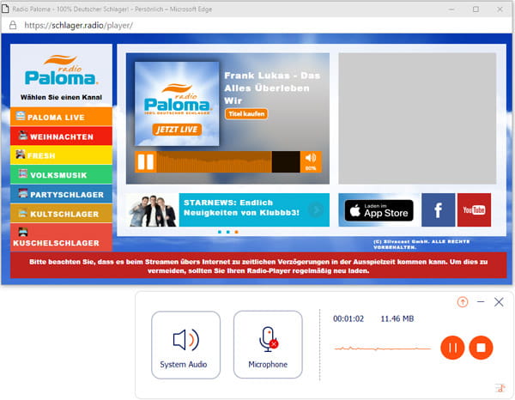This screenshot has width=515, height=400.
Task: Pause the audio recording
Action: [452, 348]
